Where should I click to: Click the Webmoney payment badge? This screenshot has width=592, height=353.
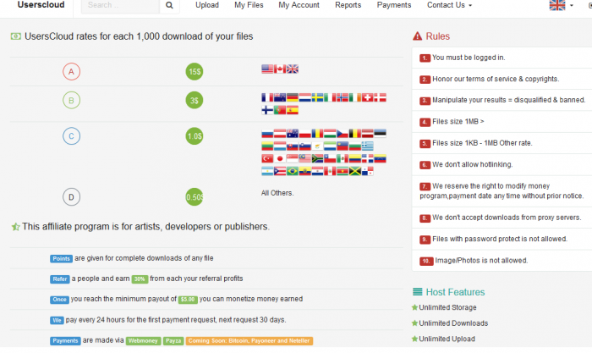coord(143,340)
